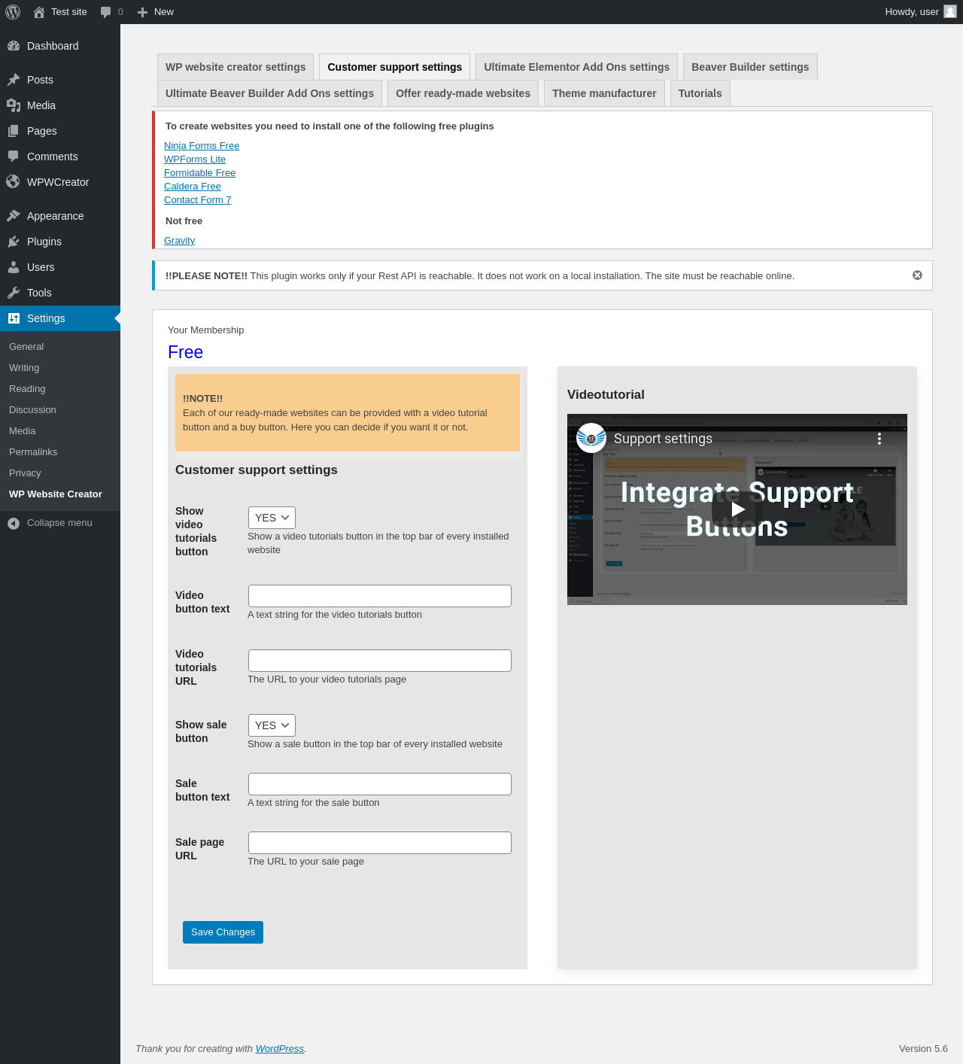Open the WordPress footer link
The image size is (963, 1064).
pos(280,1049)
